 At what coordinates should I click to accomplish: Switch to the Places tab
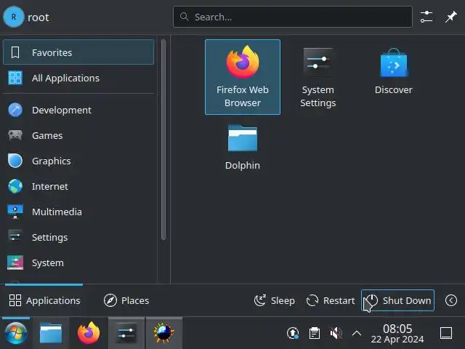126,300
